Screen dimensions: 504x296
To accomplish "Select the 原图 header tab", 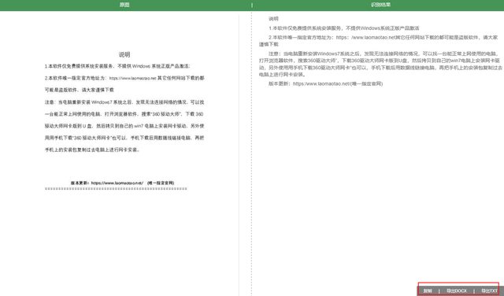I will point(124,5).
